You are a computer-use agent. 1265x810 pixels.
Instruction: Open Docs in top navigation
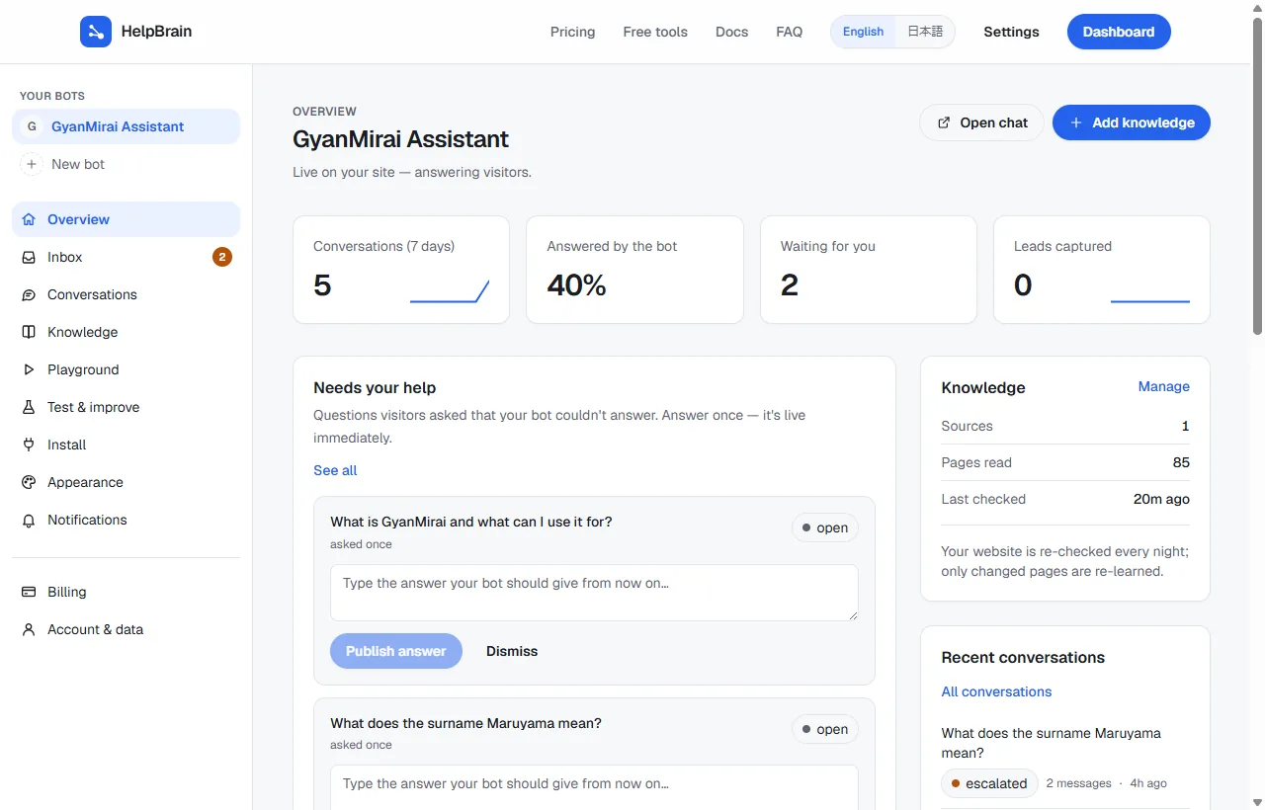click(732, 32)
